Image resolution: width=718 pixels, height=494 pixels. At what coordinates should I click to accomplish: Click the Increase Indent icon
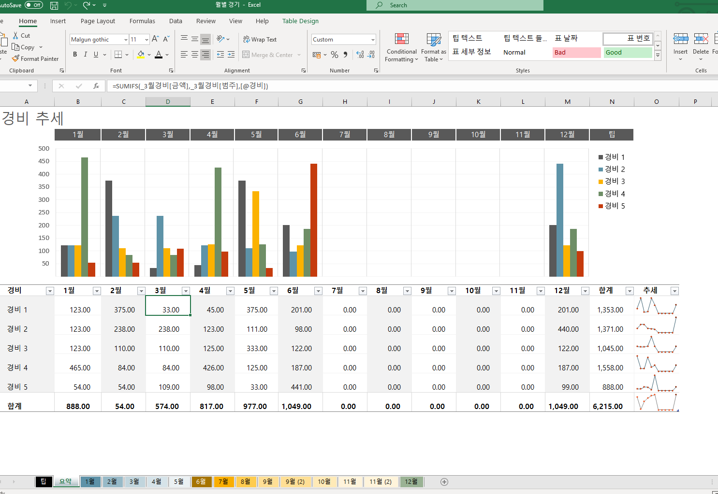click(x=231, y=55)
